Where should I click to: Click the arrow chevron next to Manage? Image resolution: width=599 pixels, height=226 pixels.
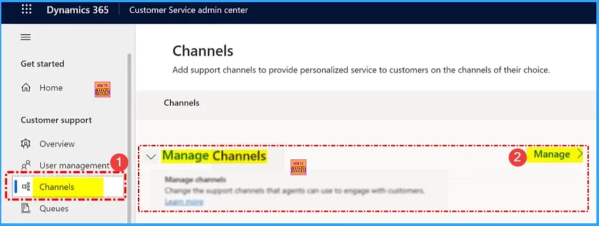pyautogui.click(x=580, y=154)
